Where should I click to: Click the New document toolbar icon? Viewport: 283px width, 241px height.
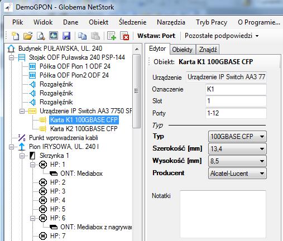pos(15,36)
